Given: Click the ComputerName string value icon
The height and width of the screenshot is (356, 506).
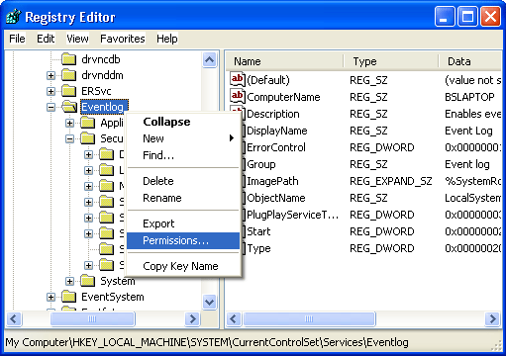Looking at the screenshot, I should coord(237,96).
